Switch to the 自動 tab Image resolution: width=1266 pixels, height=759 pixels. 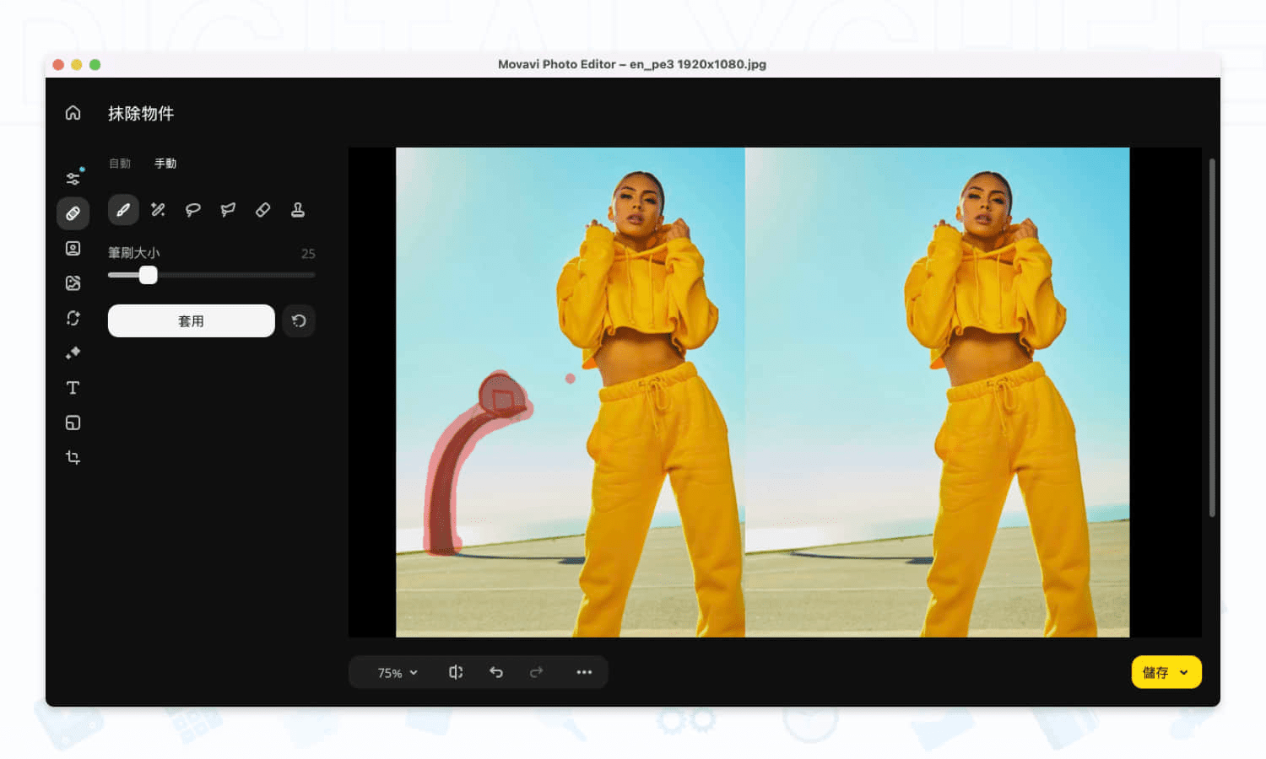coord(120,163)
